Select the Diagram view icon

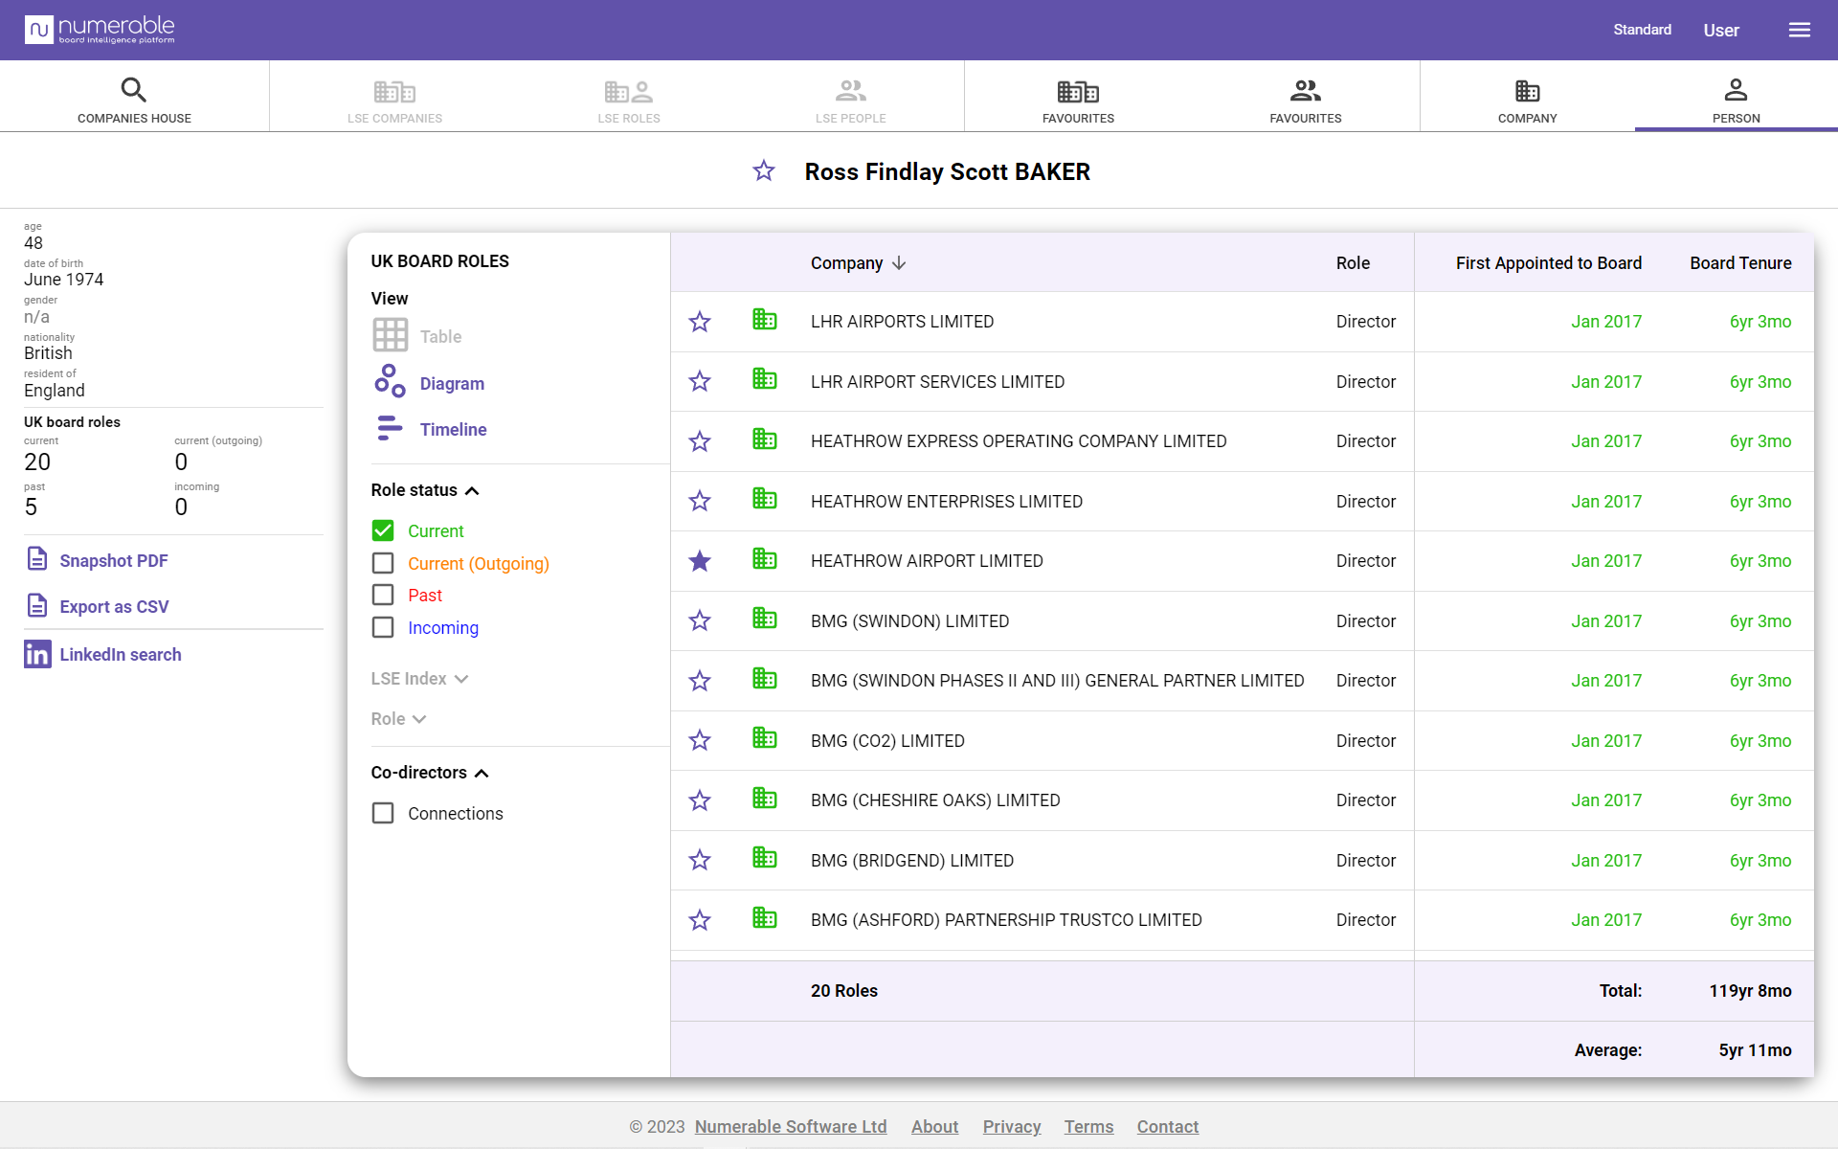pos(390,382)
